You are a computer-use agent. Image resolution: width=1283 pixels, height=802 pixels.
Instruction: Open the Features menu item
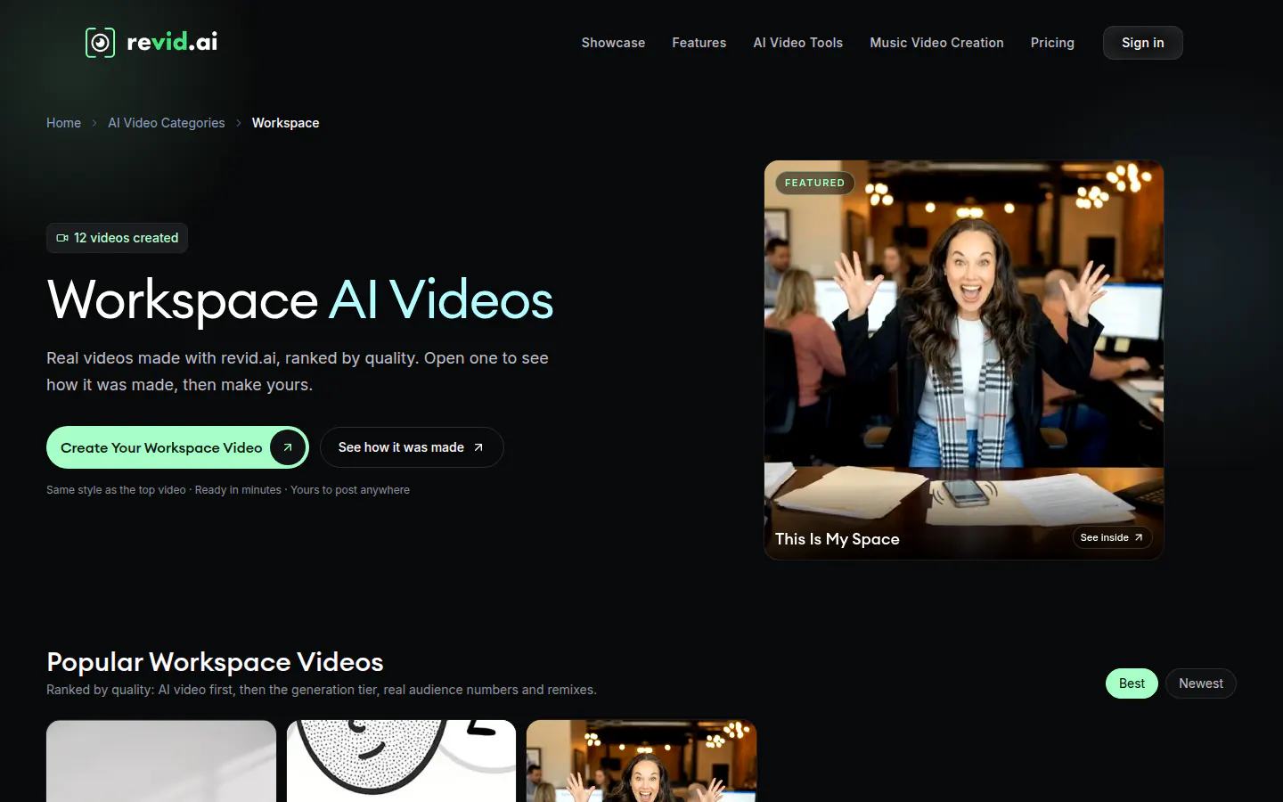click(699, 43)
